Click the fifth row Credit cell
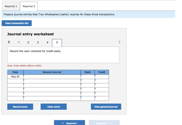This screenshot has height=125, width=182. point(102,94)
